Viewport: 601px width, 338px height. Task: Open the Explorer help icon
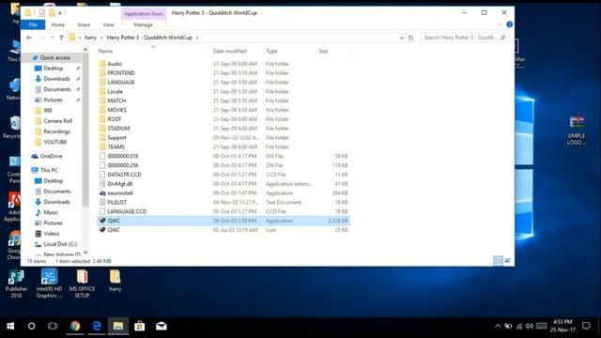509,24
